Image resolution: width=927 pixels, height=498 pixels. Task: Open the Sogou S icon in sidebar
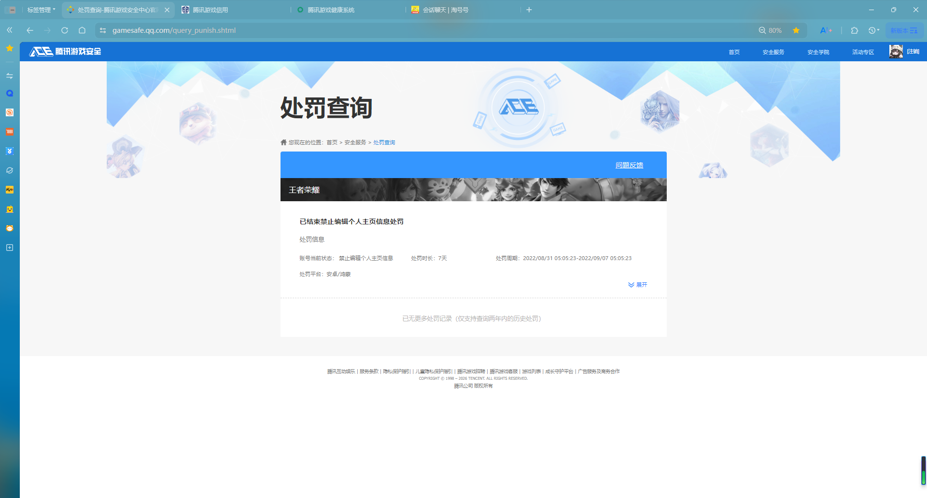click(x=10, y=112)
